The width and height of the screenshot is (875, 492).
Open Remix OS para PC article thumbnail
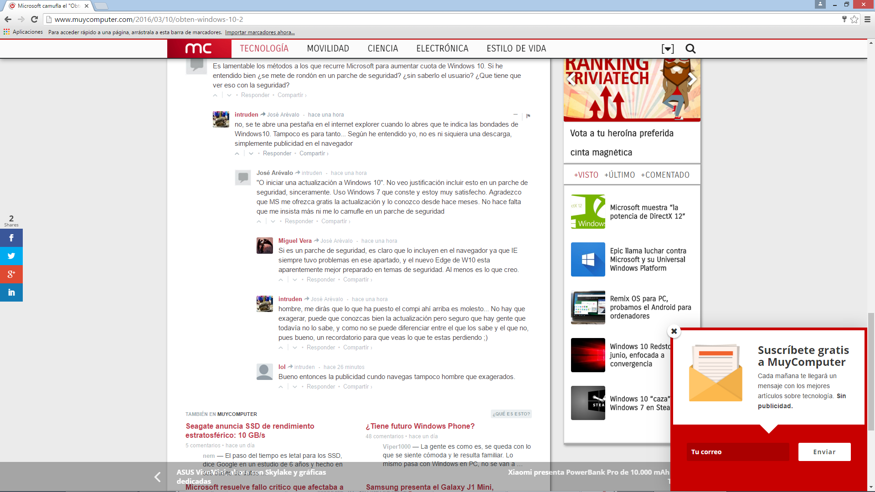[x=588, y=307]
